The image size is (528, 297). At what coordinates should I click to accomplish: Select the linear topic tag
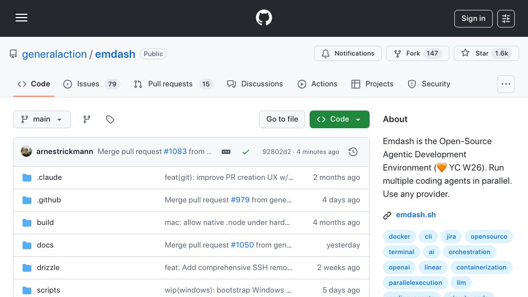tap(433, 268)
